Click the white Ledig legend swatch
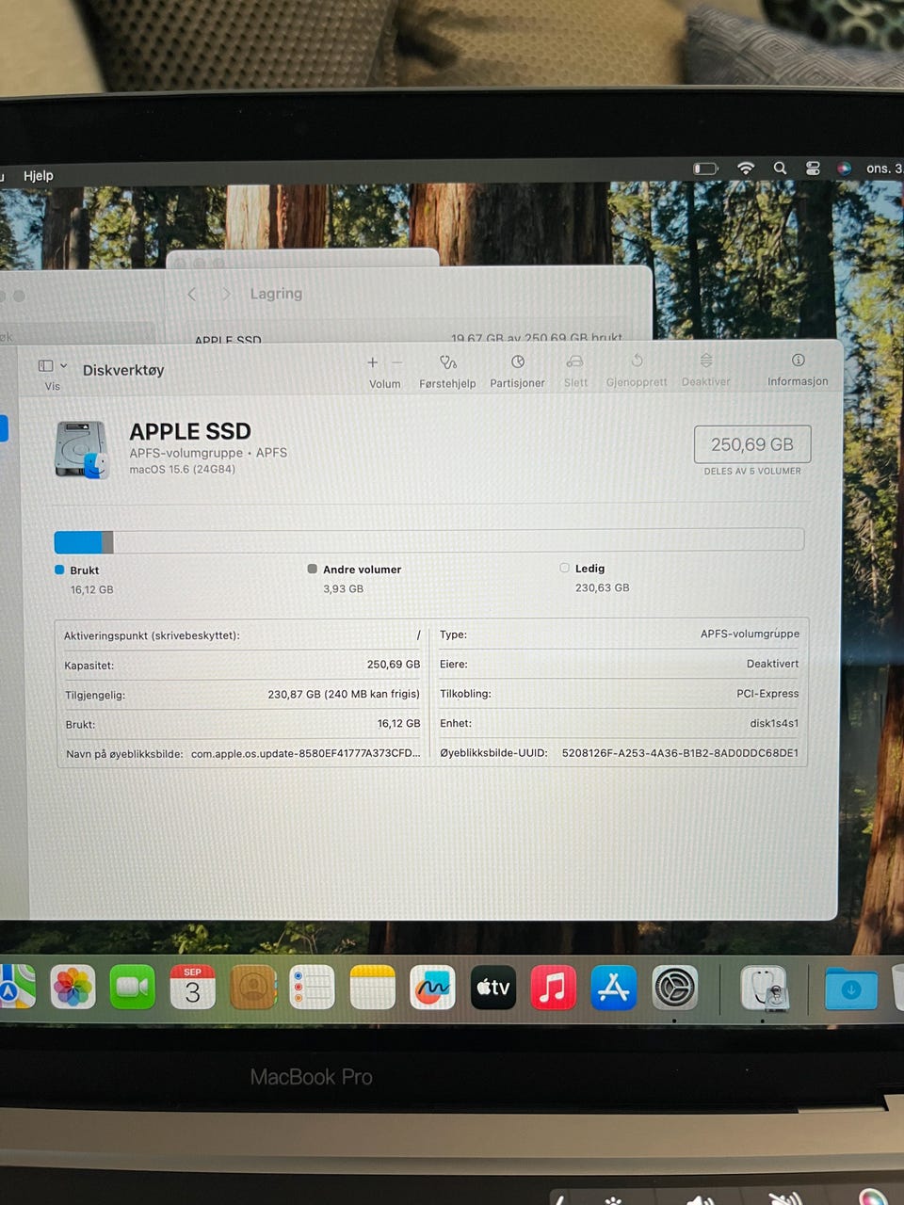 (564, 568)
